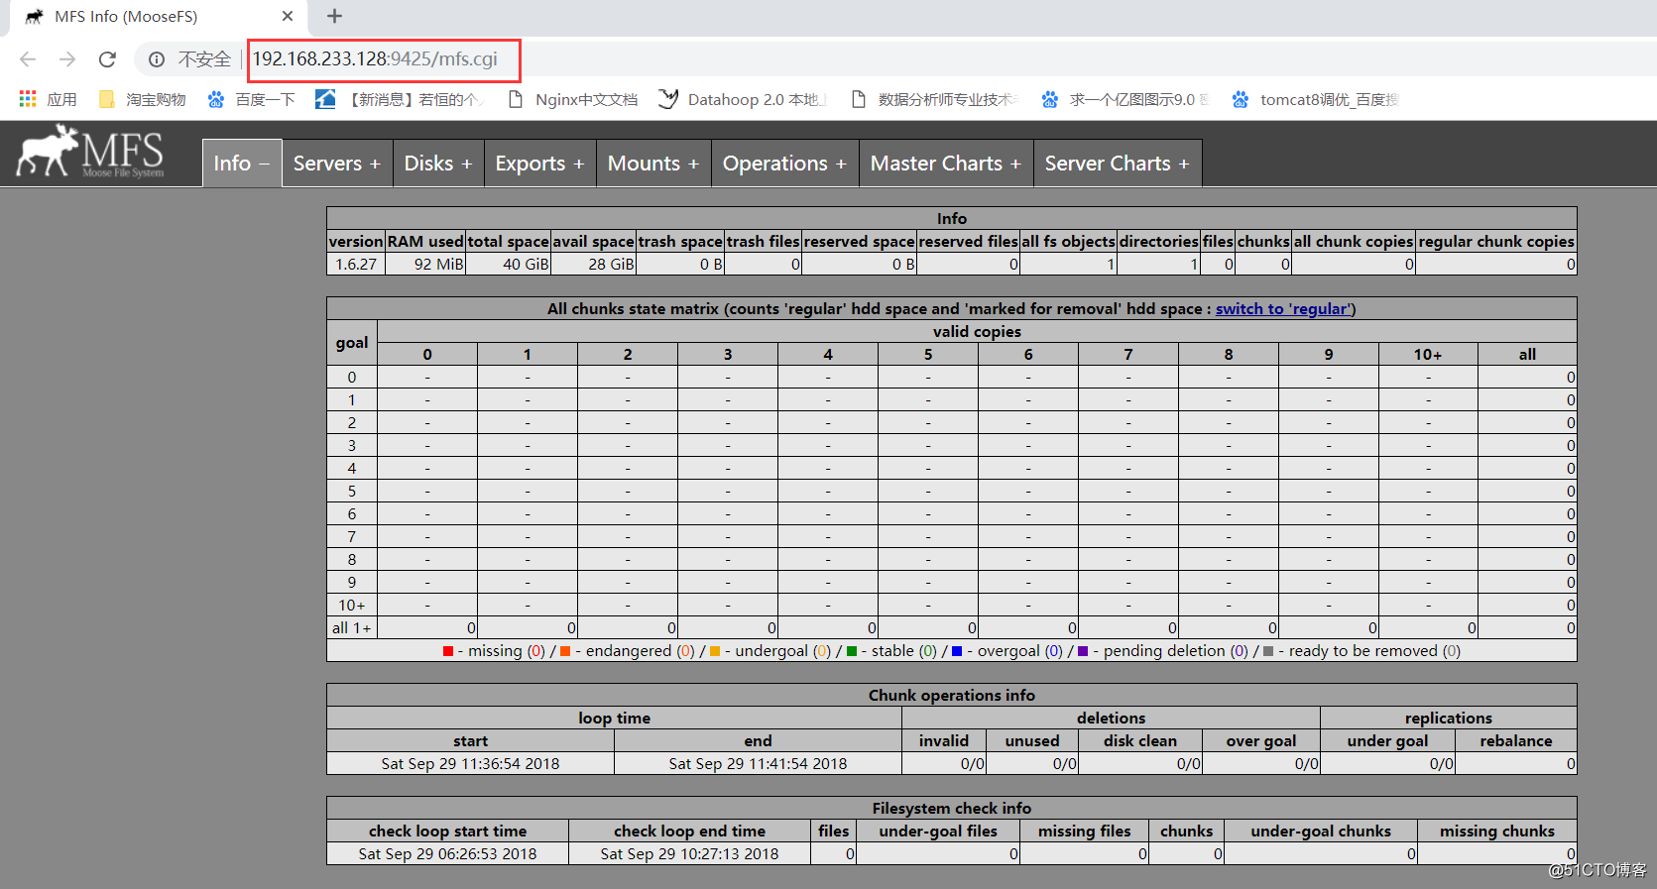Click the 'rebalance' replications header
This screenshot has width=1657, height=889.
1516,741
